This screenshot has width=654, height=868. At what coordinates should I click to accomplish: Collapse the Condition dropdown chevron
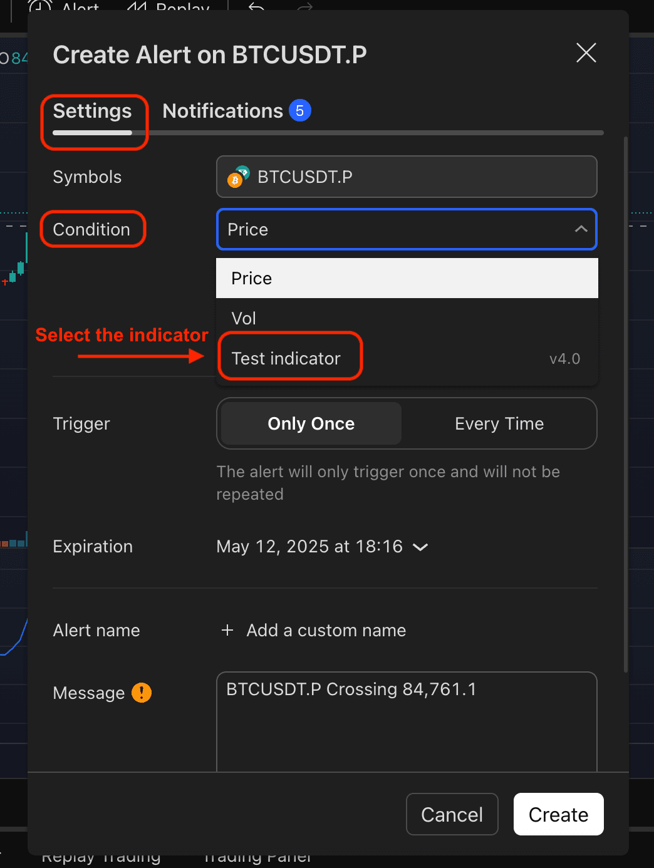[581, 229]
